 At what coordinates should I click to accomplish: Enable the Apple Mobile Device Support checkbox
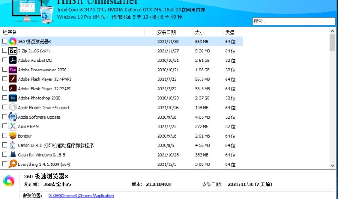point(5,107)
